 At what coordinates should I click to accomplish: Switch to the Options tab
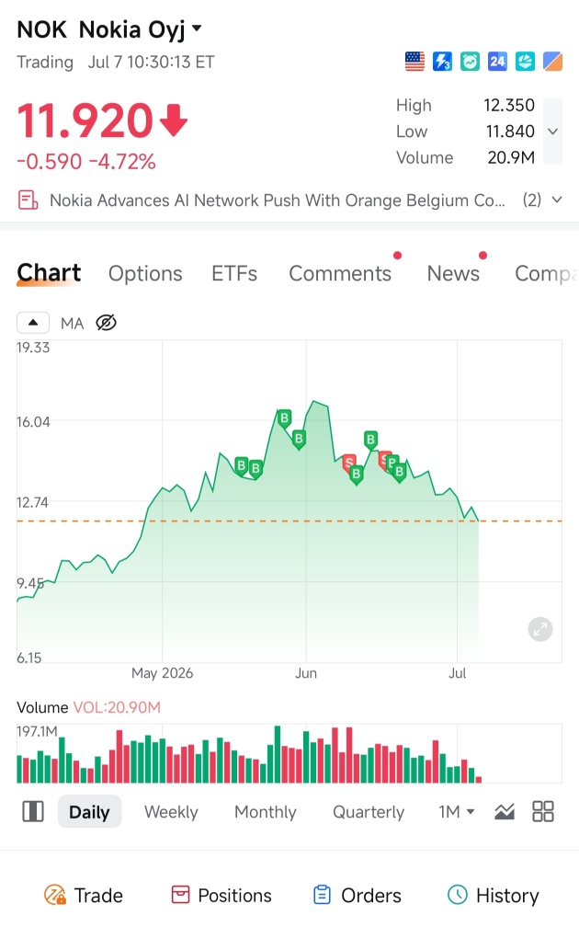pyautogui.click(x=145, y=273)
